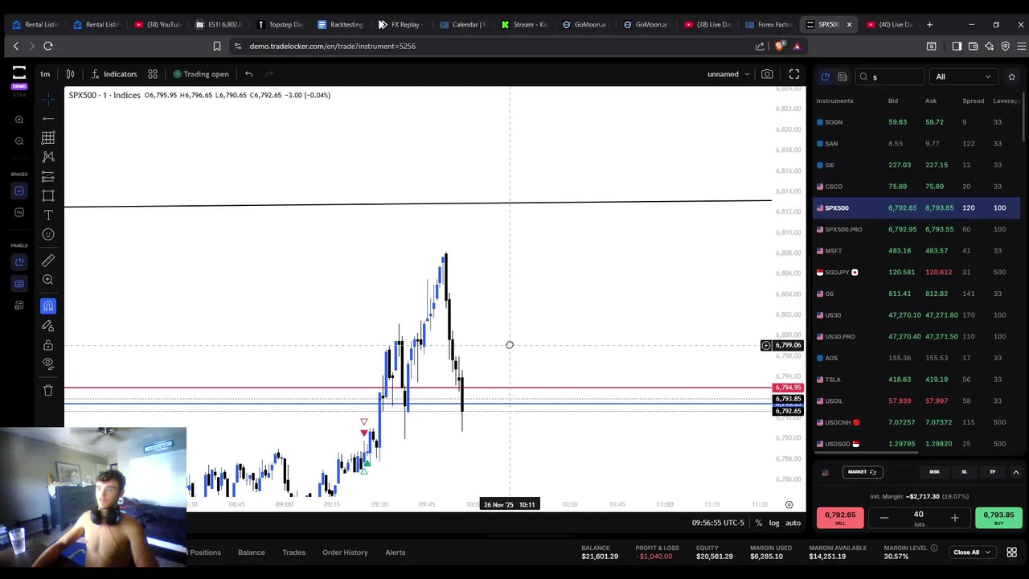Increase lot size with plus
Viewport: 1029px width, 579px height.
[x=954, y=518]
